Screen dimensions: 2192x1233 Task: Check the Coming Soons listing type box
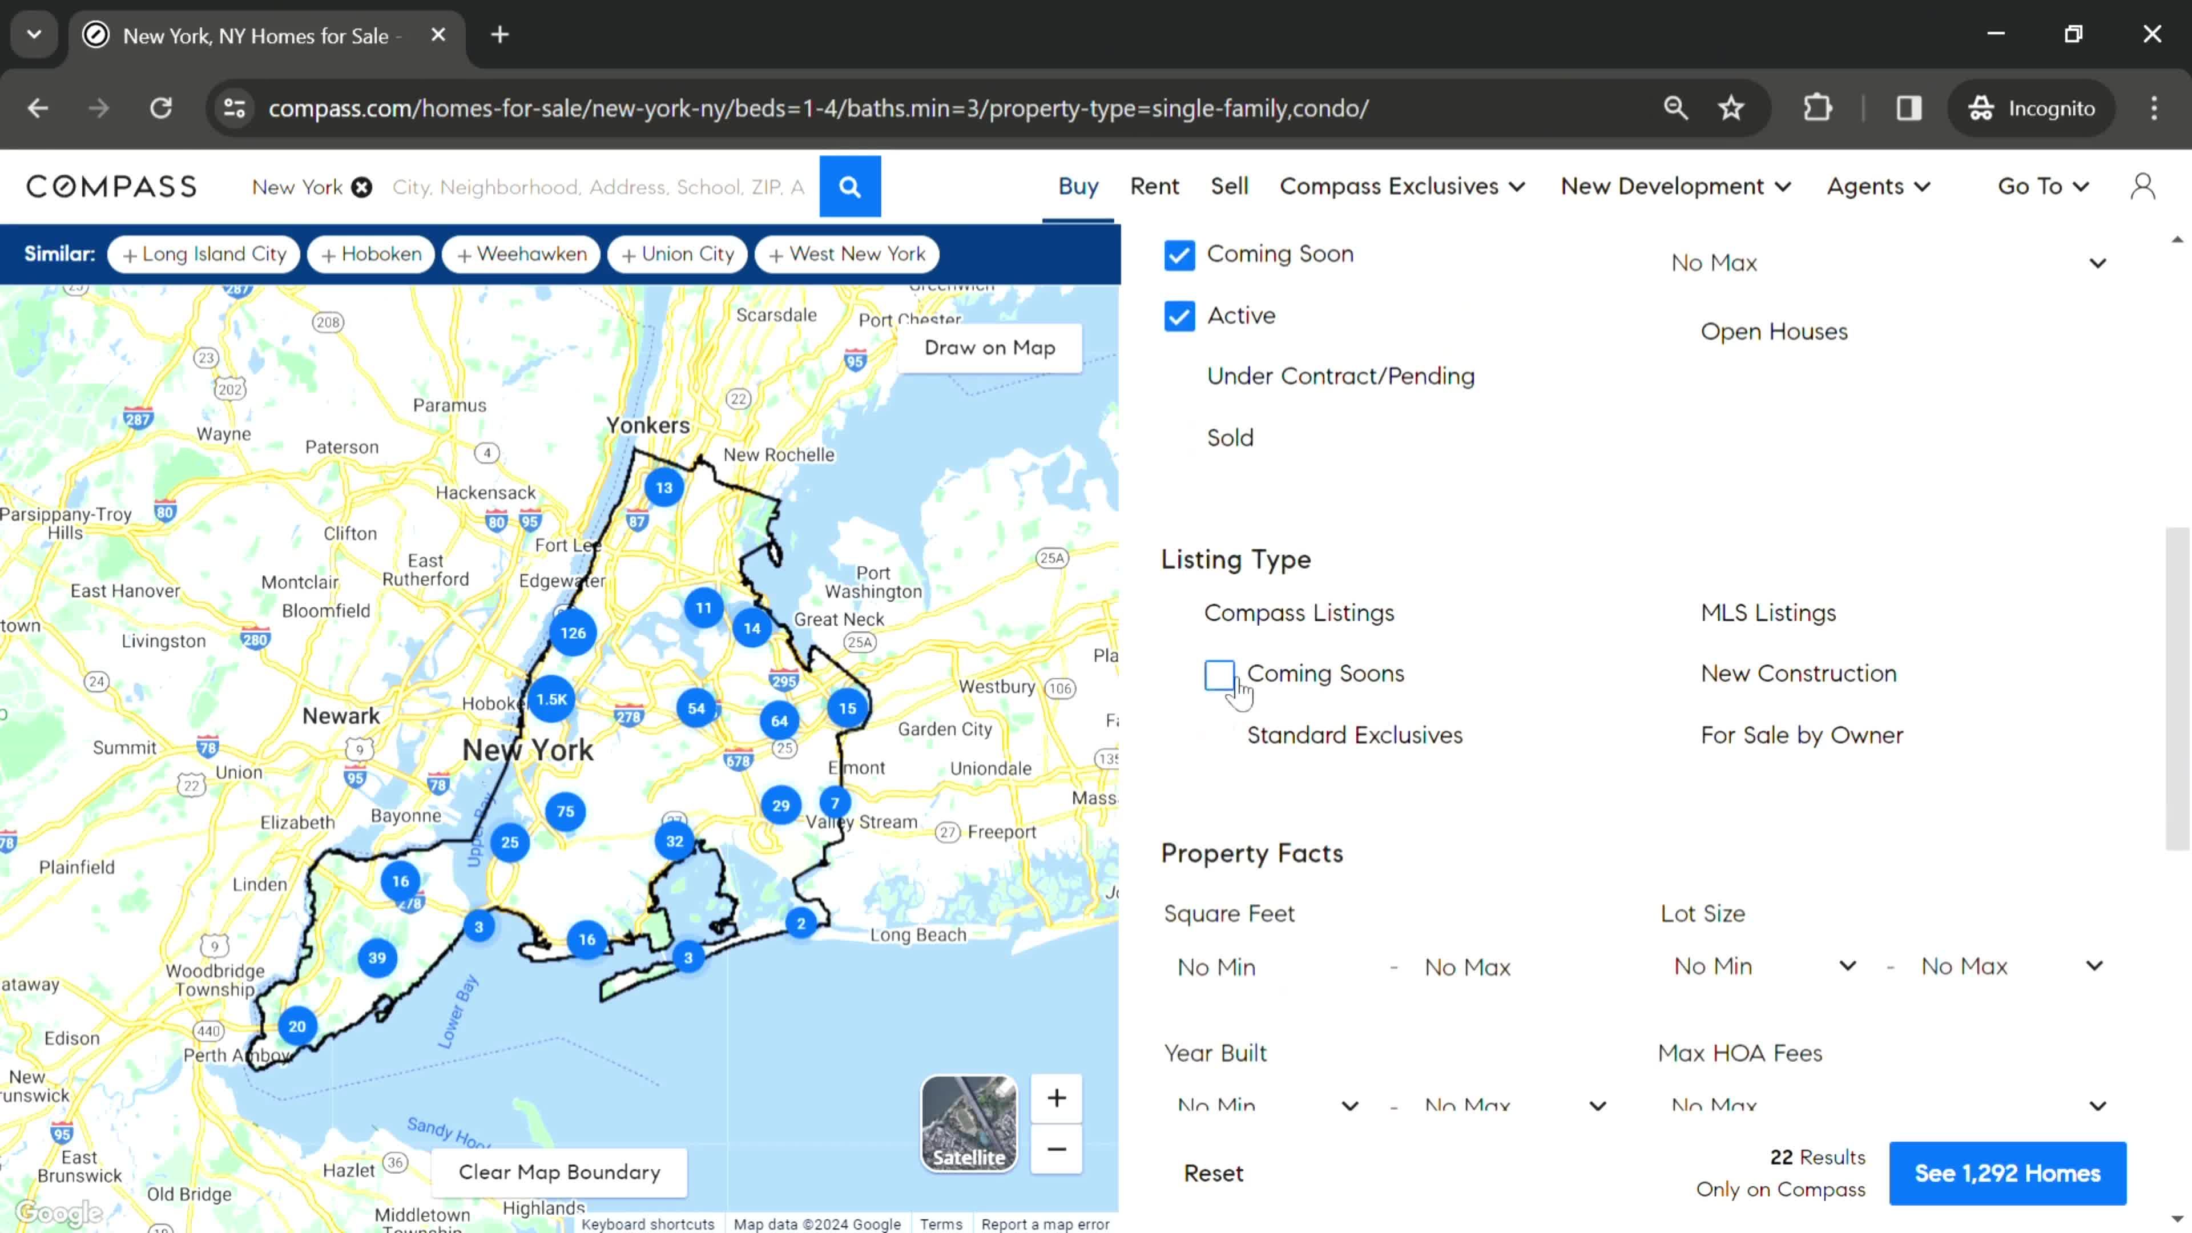point(1219,675)
